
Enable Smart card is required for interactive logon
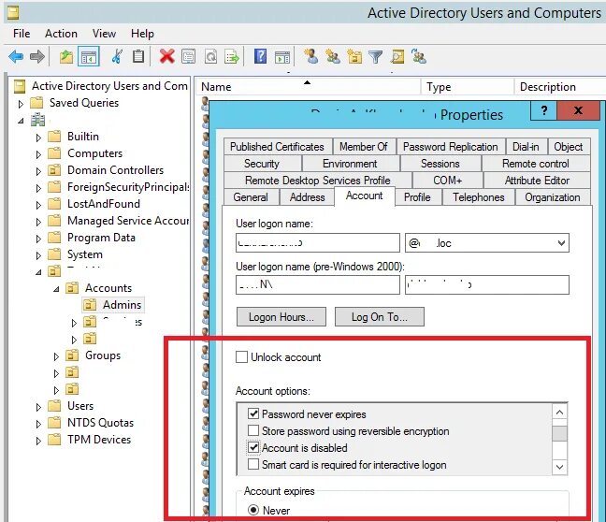click(253, 464)
